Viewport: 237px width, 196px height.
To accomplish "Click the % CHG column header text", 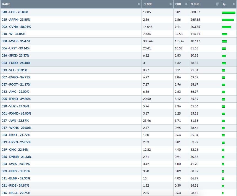I will [195, 4].
